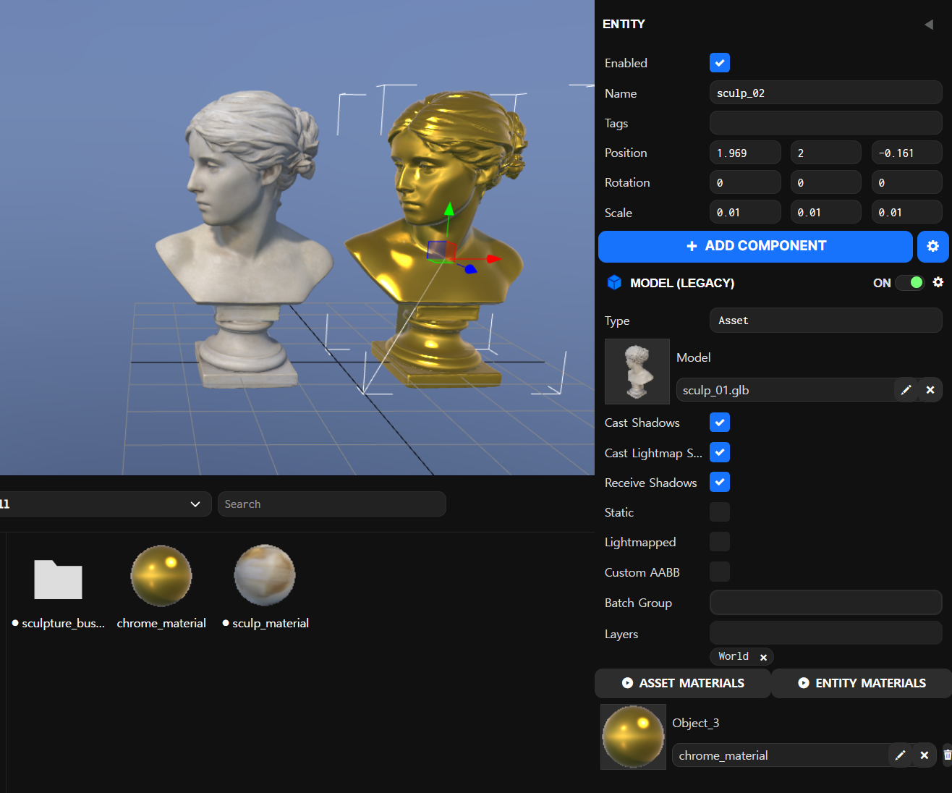The width and height of the screenshot is (952, 793).
Task: Delete Object_3 material mapping trash icon
Action: click(x=947, y=755)
